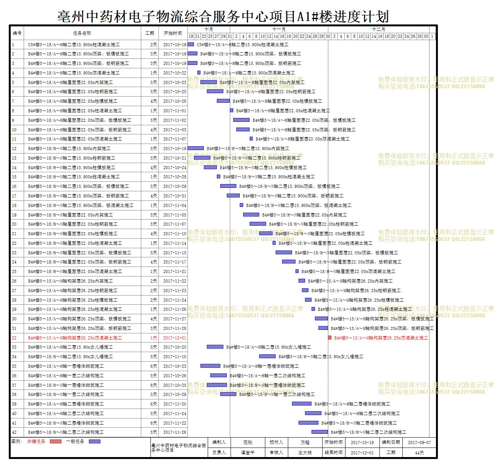Click the name 万超 in footer
The height and width of the screenshot is (467, 494).
[305, 443]
